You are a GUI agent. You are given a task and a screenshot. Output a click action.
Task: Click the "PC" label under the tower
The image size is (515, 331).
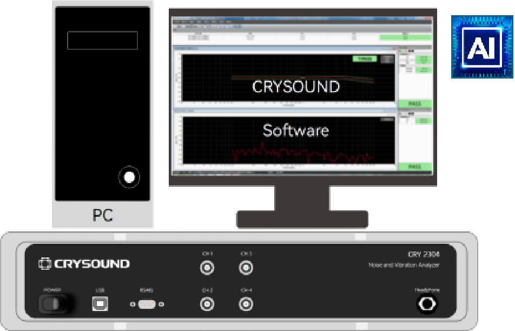point(103,216)
